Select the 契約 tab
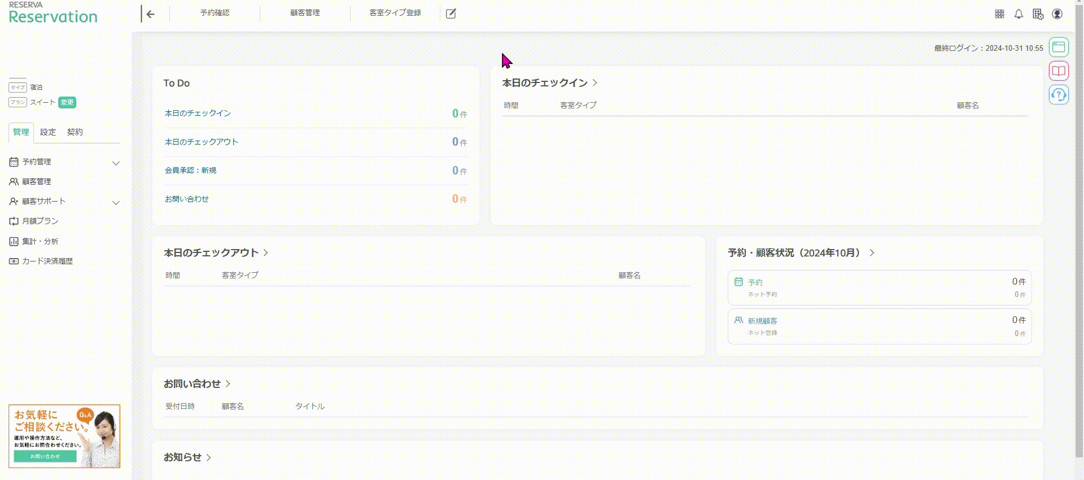The height and width of the screenshot is (480, 1084). pyautogui.click(x=75, y=132)
